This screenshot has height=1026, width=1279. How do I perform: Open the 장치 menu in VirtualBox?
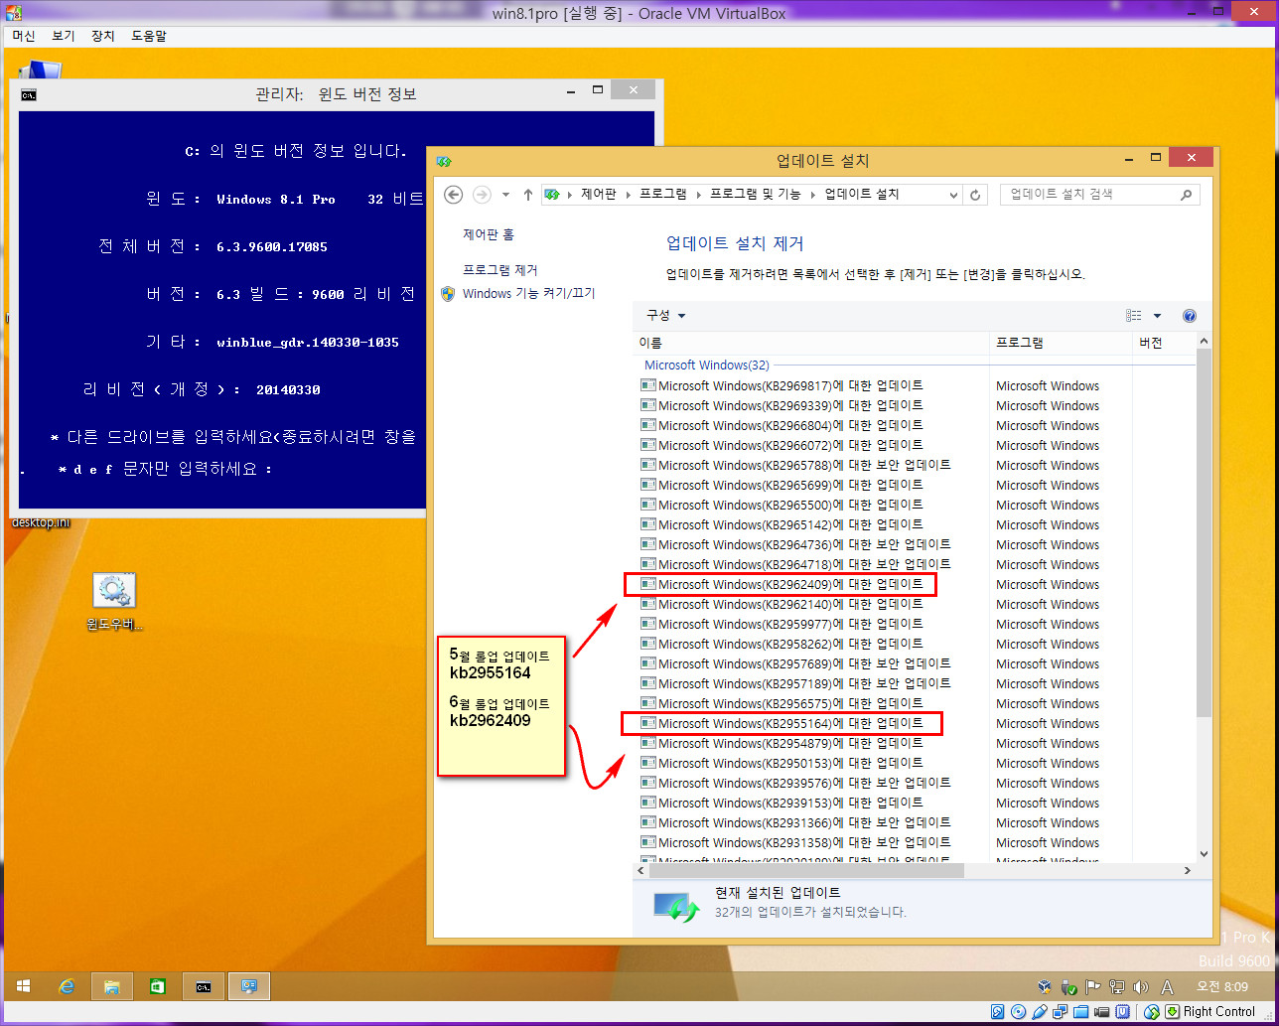coord(103,36)
